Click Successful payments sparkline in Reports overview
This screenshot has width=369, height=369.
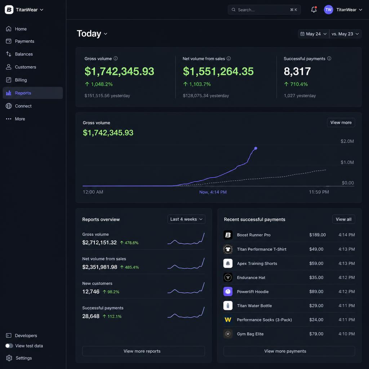tap(186, 312)
